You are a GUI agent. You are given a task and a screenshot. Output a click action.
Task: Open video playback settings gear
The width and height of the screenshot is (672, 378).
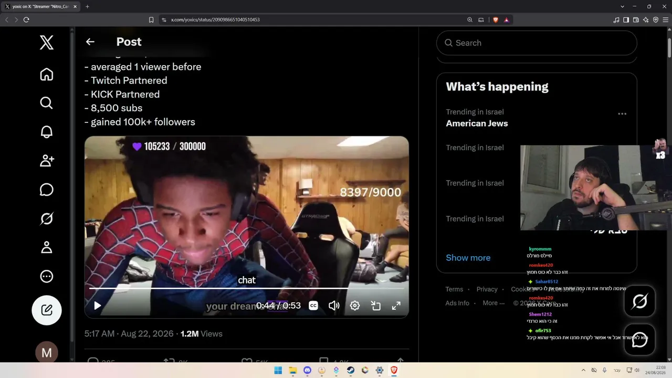pyautogui.click(x=355, y=306)
